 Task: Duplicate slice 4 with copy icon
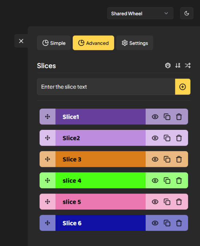(x=167, y=181)
